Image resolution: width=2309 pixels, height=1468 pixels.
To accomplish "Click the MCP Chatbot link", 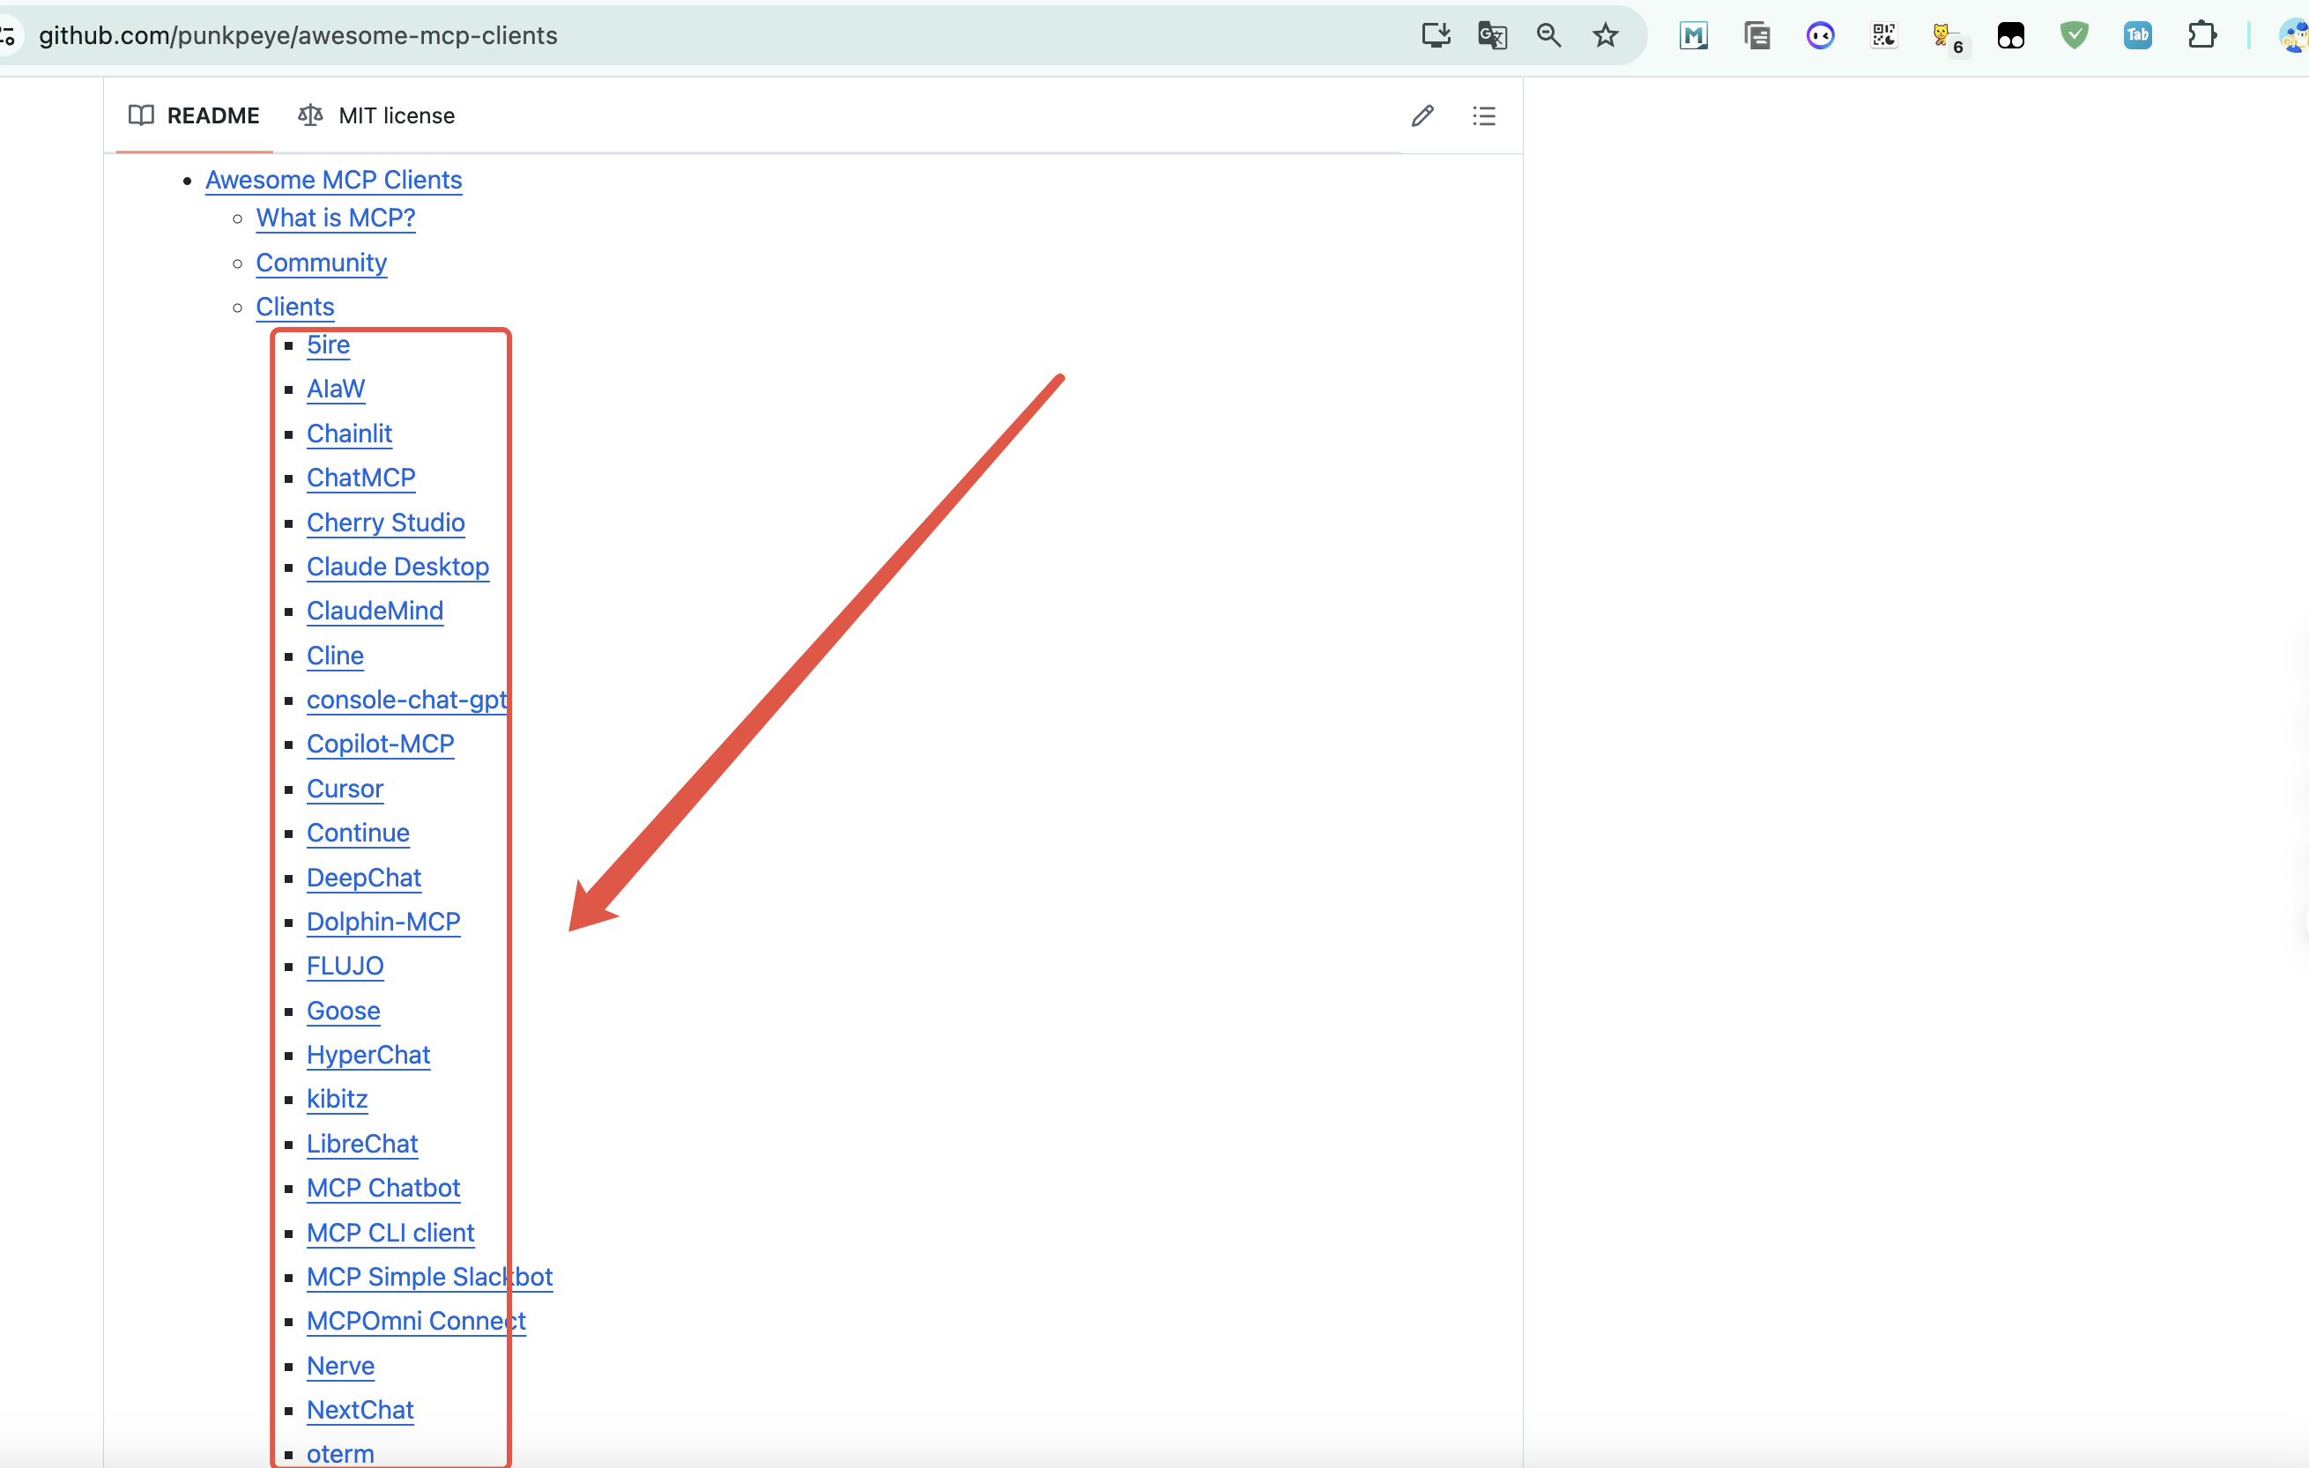I will pos(383,1189).
